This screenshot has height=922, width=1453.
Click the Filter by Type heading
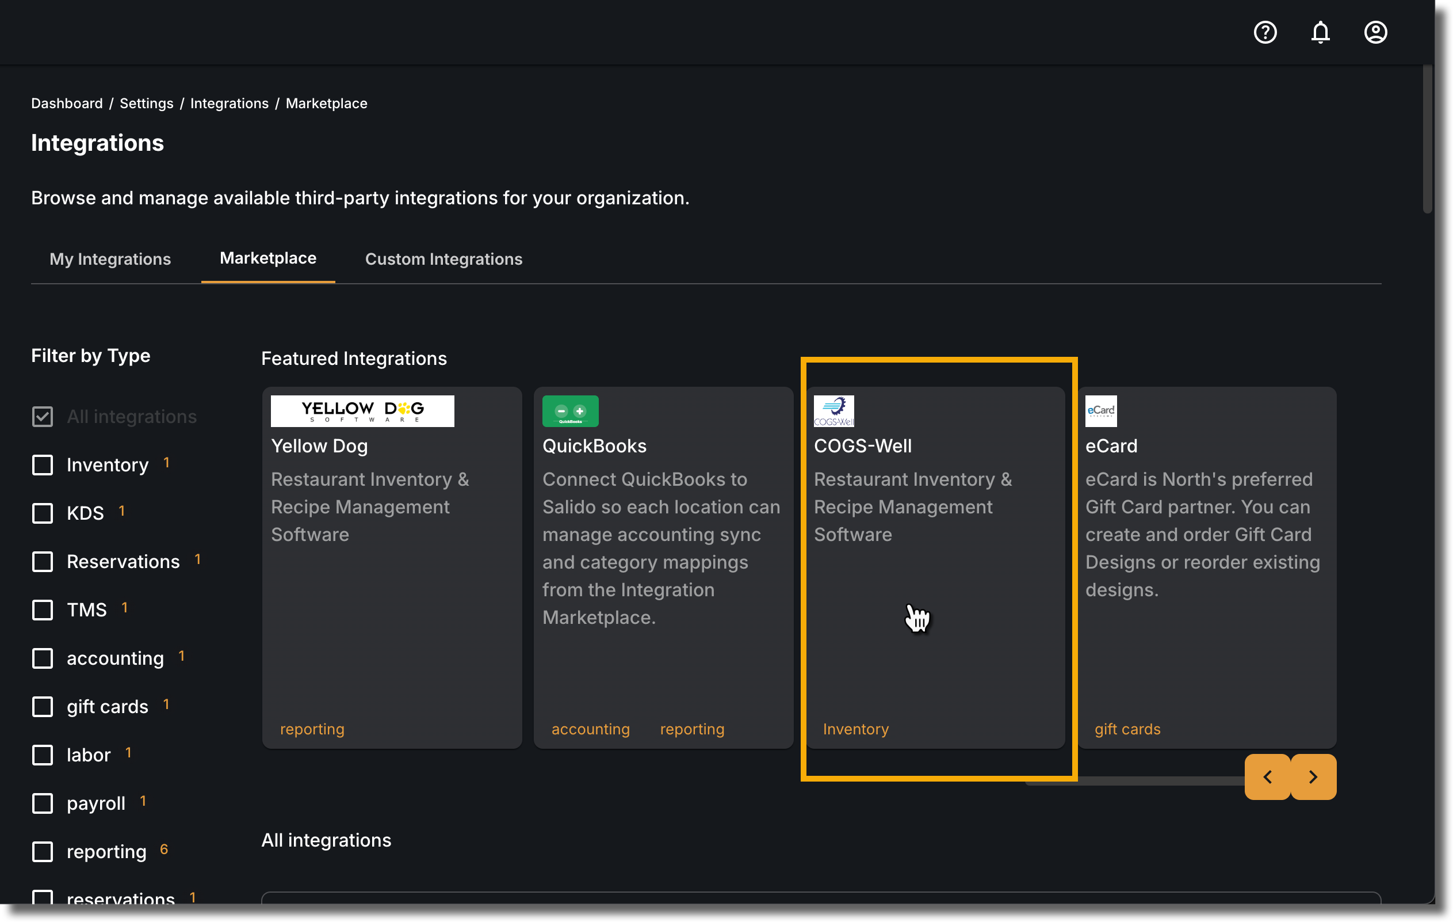point(91,356)
